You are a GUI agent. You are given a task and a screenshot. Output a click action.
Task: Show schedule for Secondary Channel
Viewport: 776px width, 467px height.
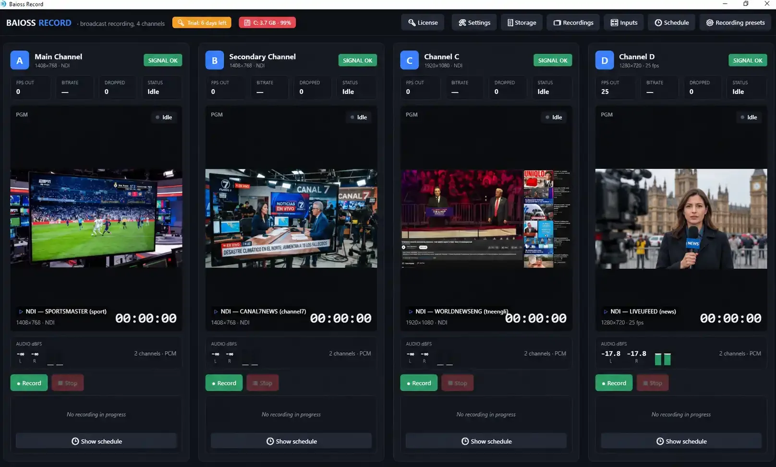point(291,441)
